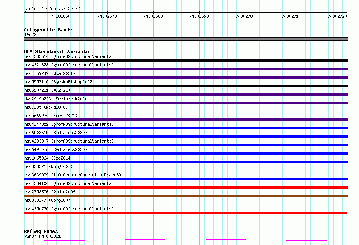Click the purple bar under nsv4321328
The width and height of the screenshot is (359, 245).
pyautogui.click(x=186, y=69)
